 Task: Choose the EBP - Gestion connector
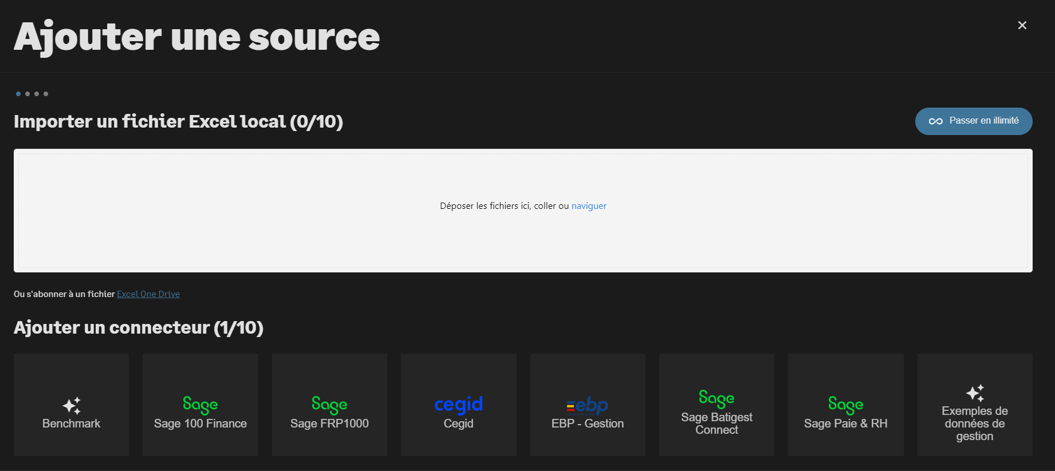pos(588,405)
